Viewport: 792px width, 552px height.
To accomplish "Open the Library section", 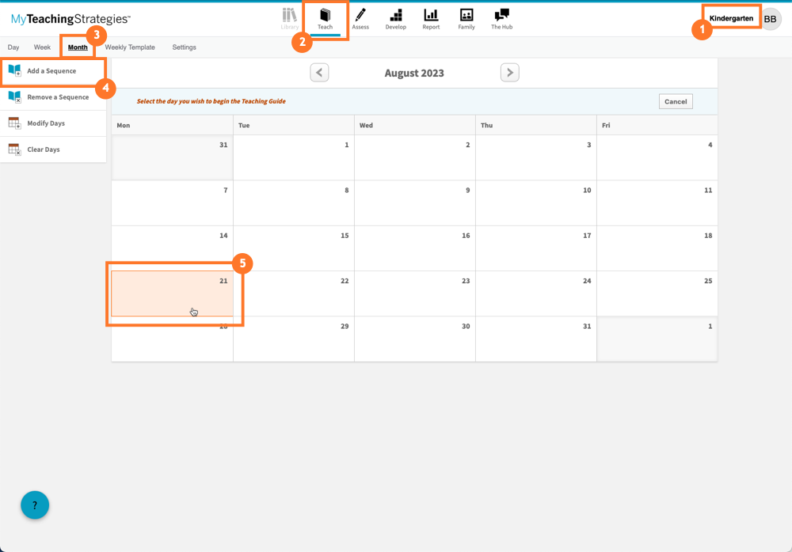I will [290, 18].
